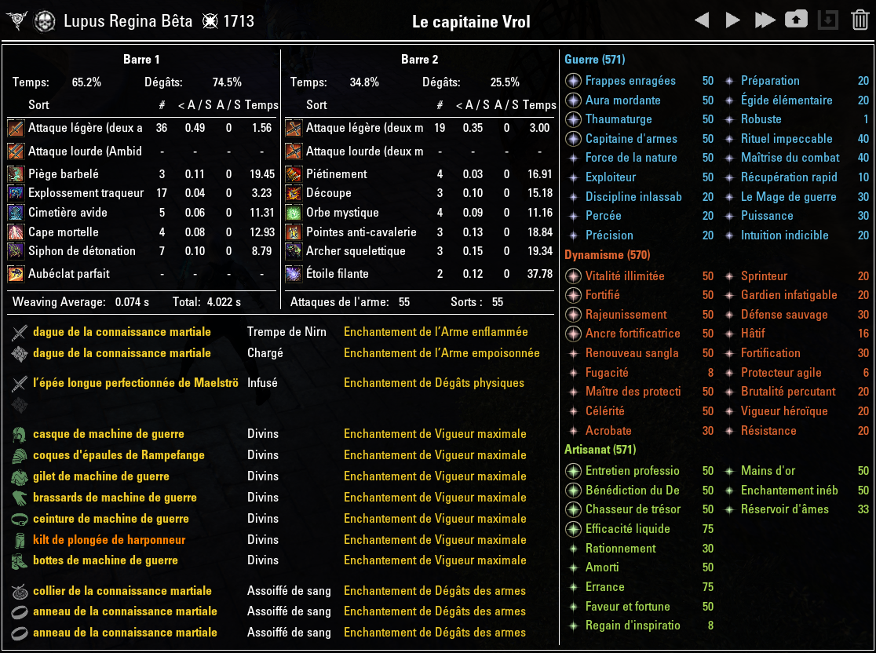The width and height of the screenshot is (876, 653).
Task: Click the Guerre (571) section title
Action: (594, 59)
